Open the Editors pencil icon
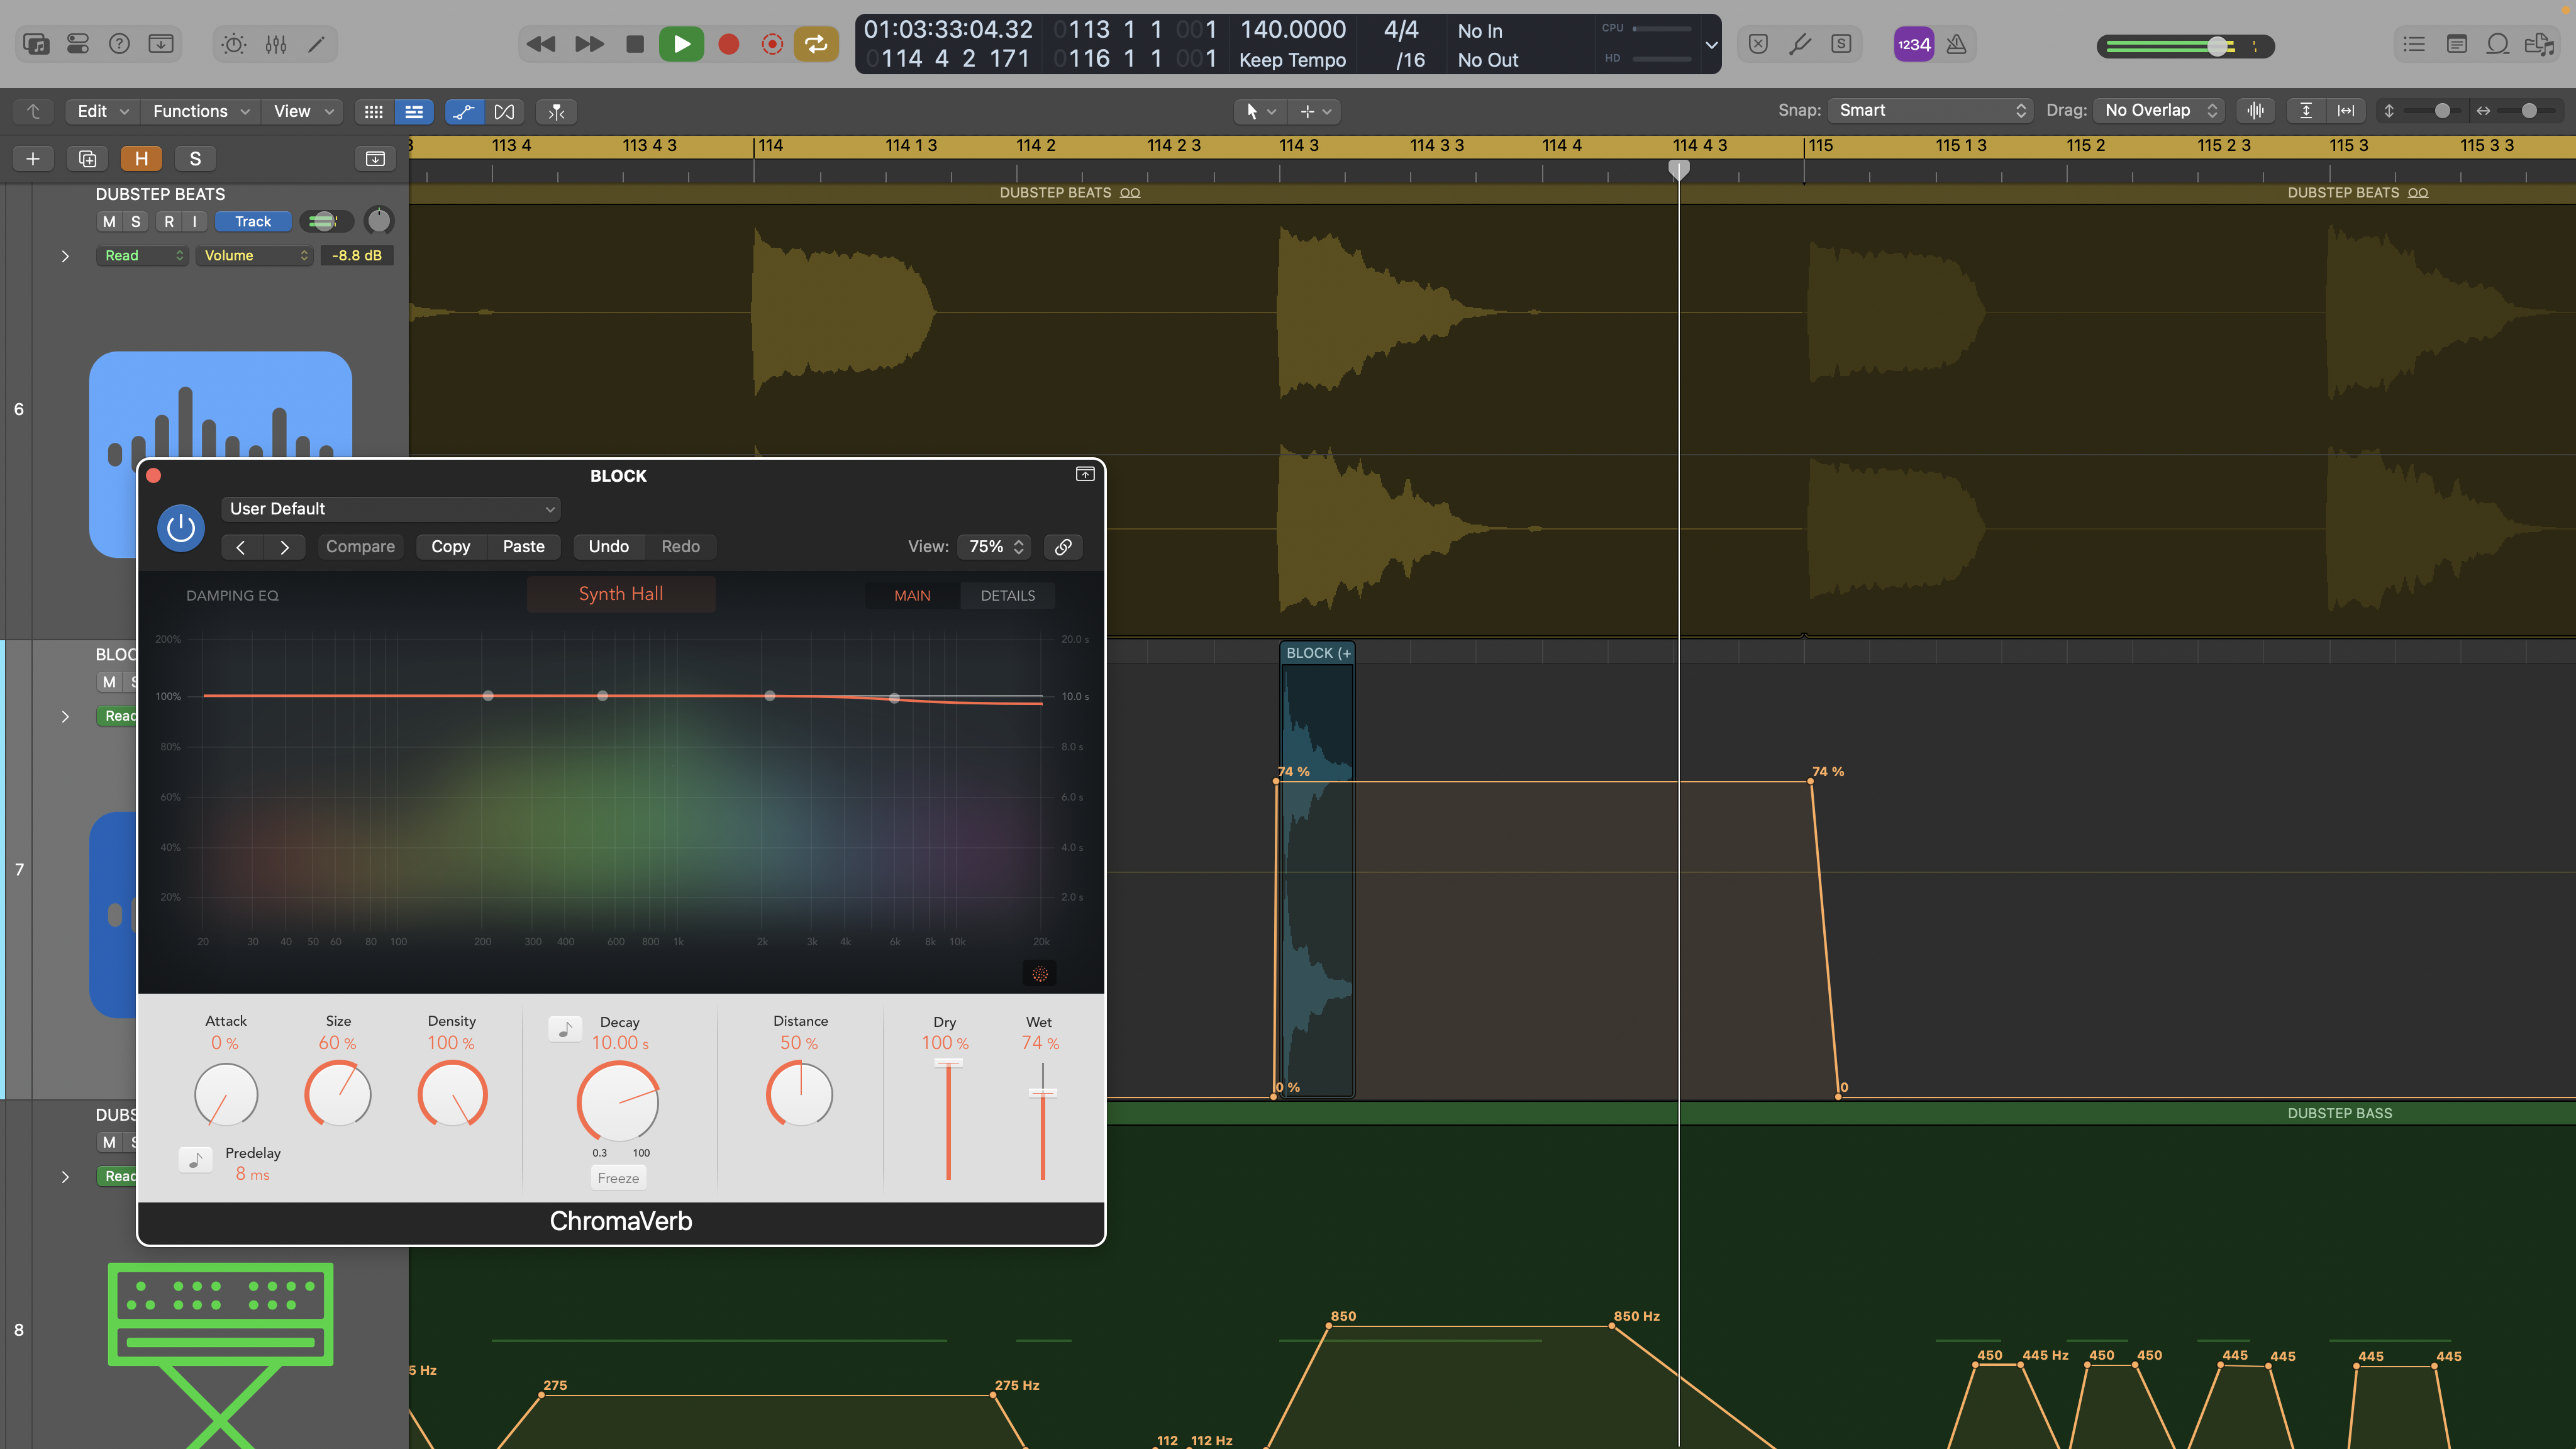 click(x=316, y=44)
